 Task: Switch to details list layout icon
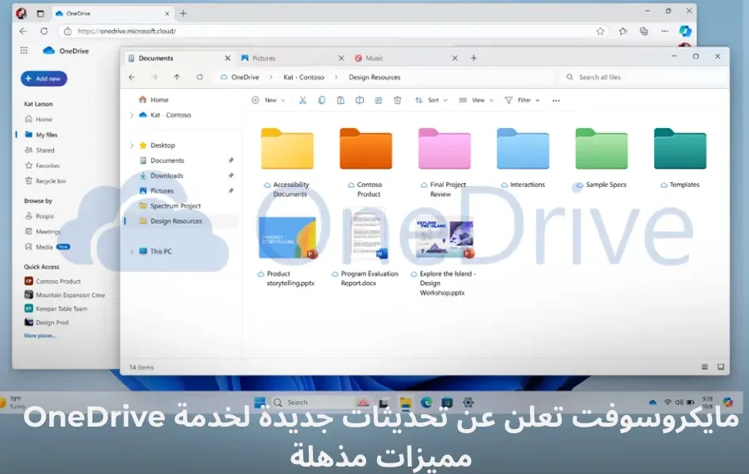click(705, 367)
